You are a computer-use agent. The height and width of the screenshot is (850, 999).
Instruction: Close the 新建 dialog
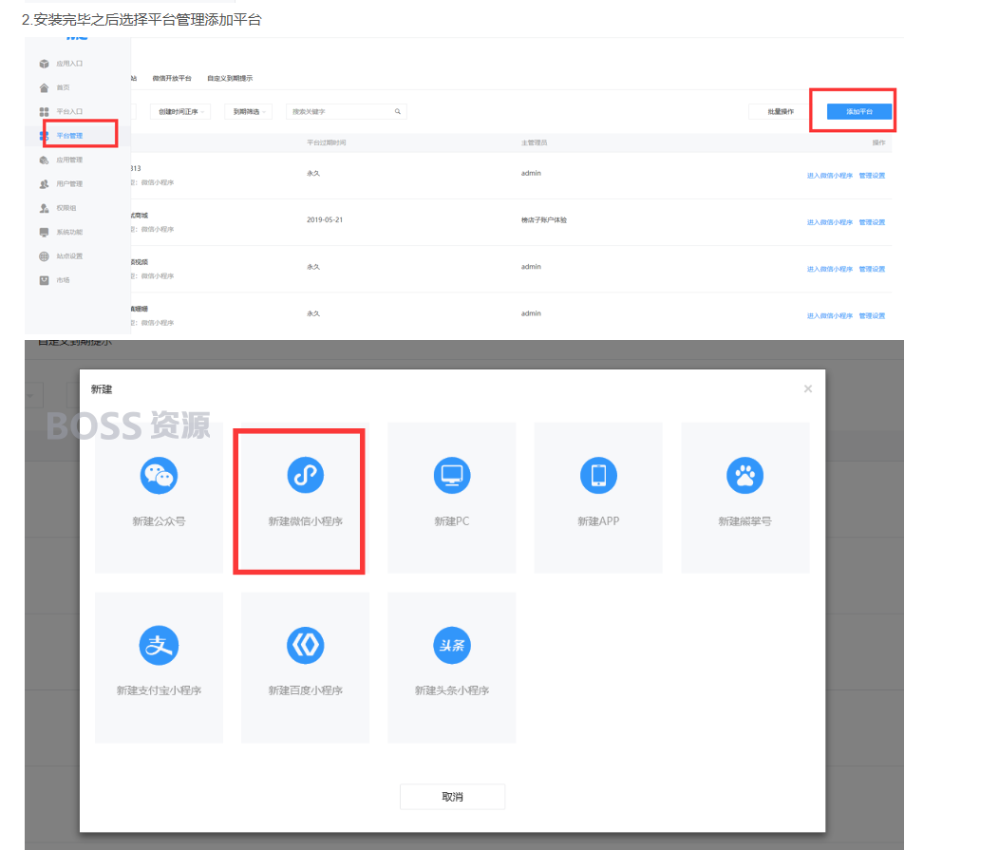point(808,388)
